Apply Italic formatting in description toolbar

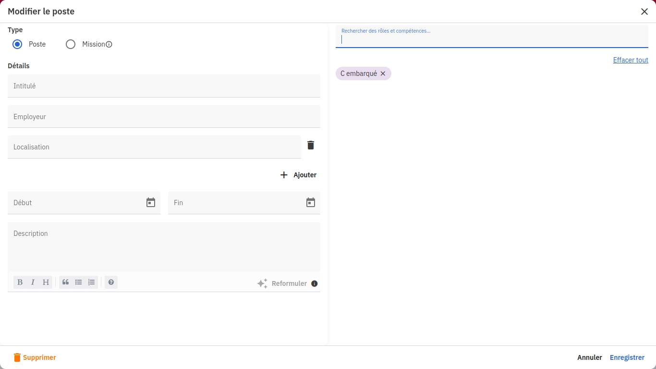click(33, 283)
